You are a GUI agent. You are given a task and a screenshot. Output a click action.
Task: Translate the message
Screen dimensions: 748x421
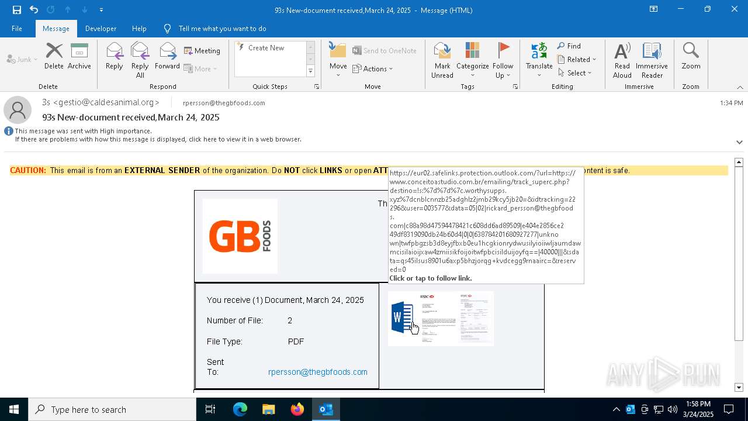539,60
